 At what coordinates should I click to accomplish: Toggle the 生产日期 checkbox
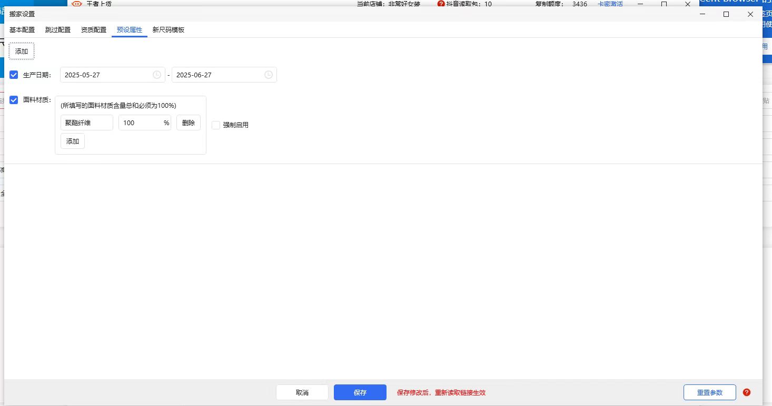click(14, 75)
